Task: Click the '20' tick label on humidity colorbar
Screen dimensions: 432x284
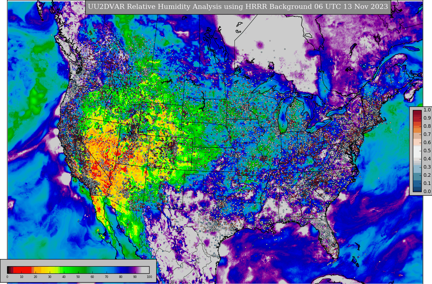Action: (x=36, y=277)
